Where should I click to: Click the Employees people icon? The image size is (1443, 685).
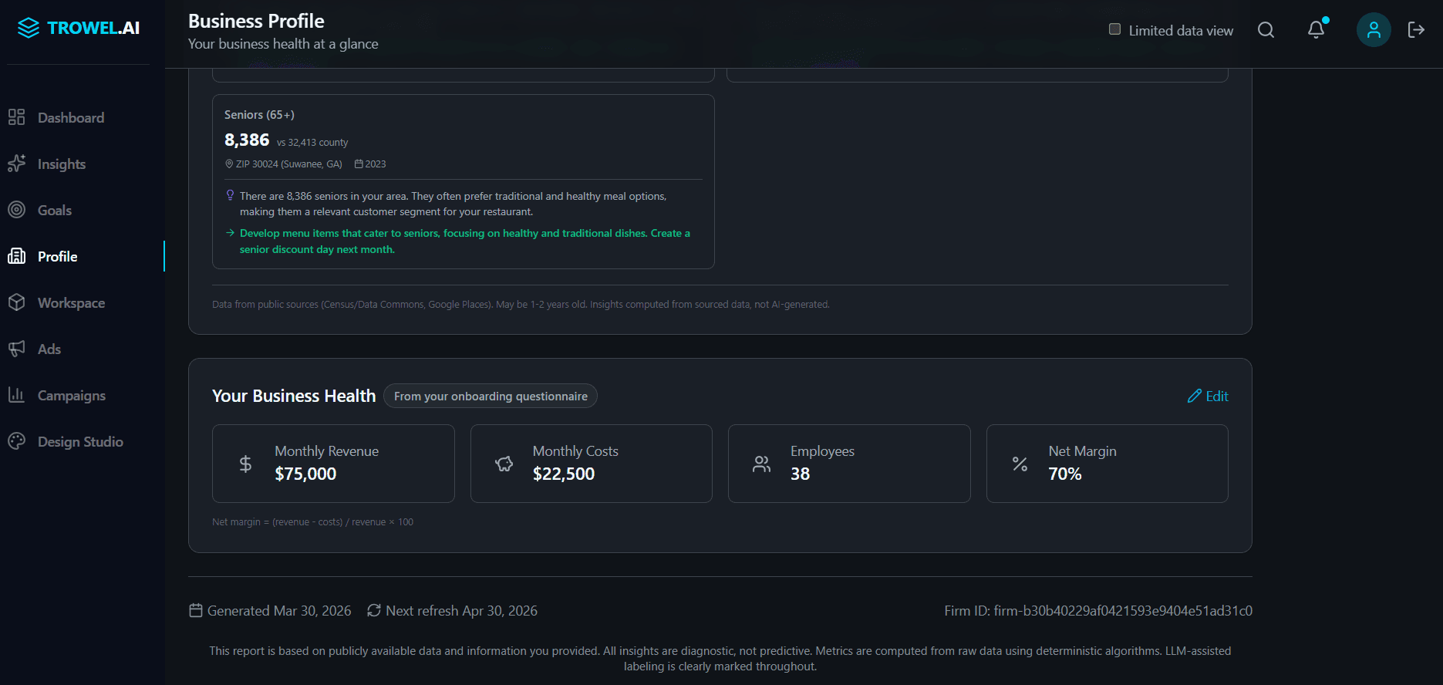click(x=761, y=464)
